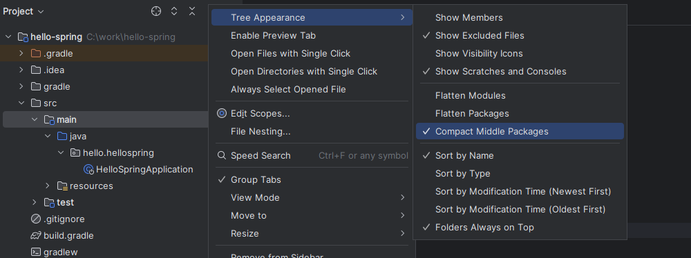691x258 pixels.
Task: Select the HelloSpringApplication class icon
Action: [88, 170]
